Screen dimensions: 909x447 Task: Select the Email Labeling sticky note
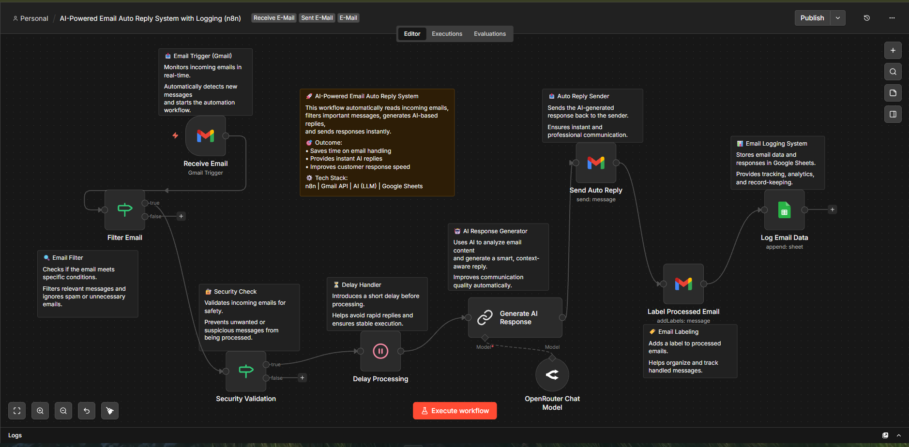[x=690, y=351]
